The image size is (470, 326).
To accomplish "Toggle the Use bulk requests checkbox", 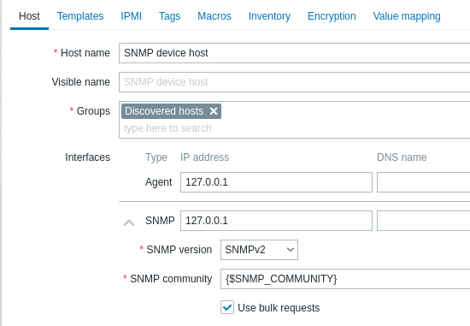I will pos(227,307).
